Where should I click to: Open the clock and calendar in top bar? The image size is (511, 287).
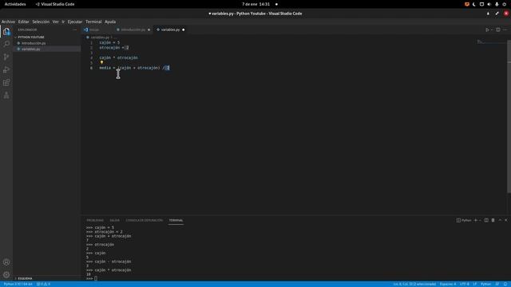255,4
